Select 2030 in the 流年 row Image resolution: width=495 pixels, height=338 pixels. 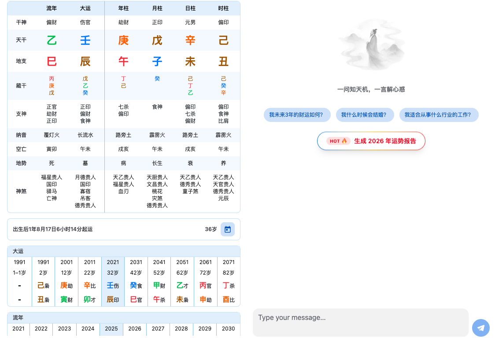228,329
